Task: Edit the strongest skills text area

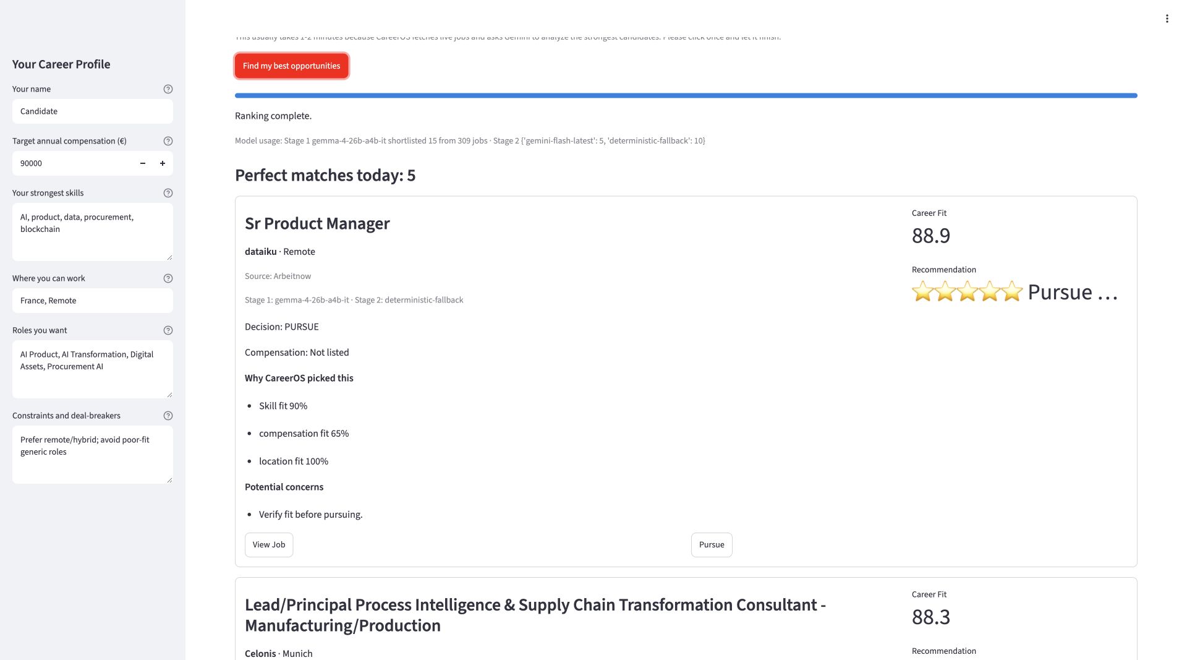Action: 93,232
